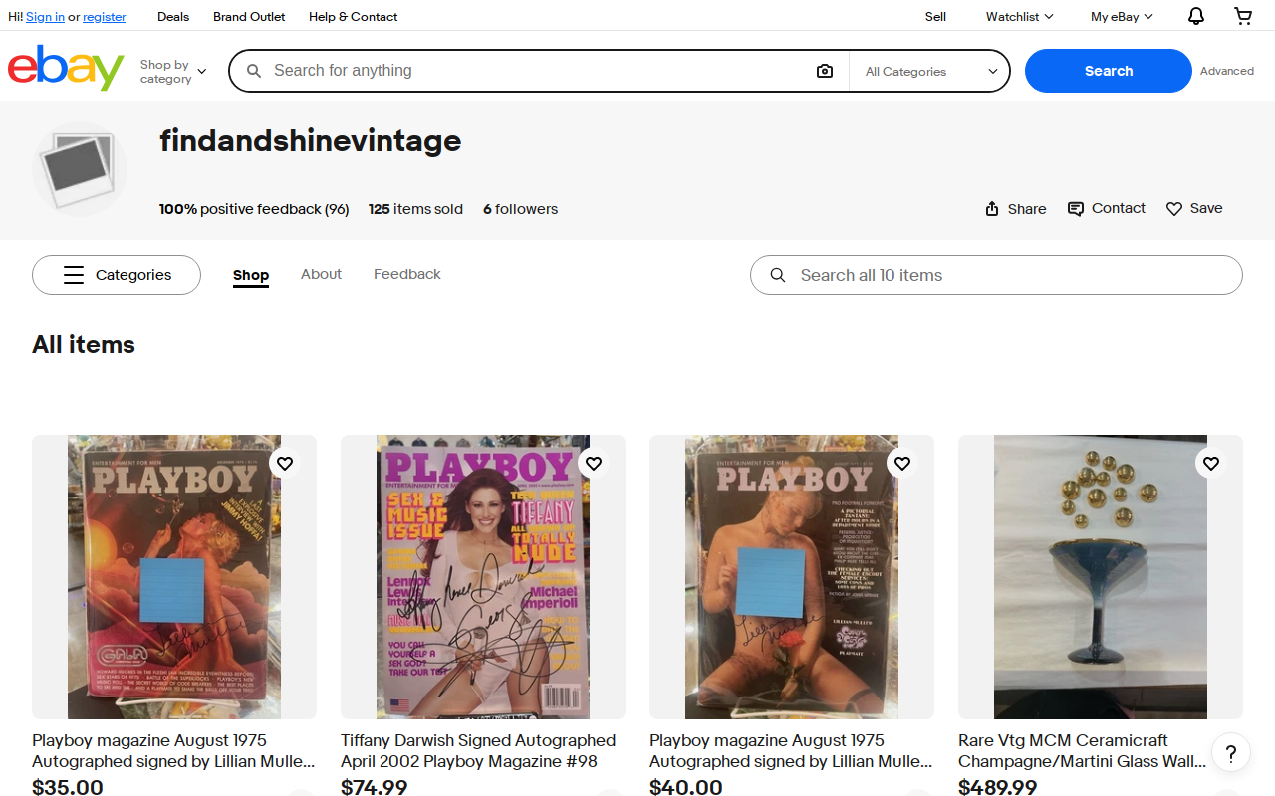Open Advanced search link

pos(1226,71)
